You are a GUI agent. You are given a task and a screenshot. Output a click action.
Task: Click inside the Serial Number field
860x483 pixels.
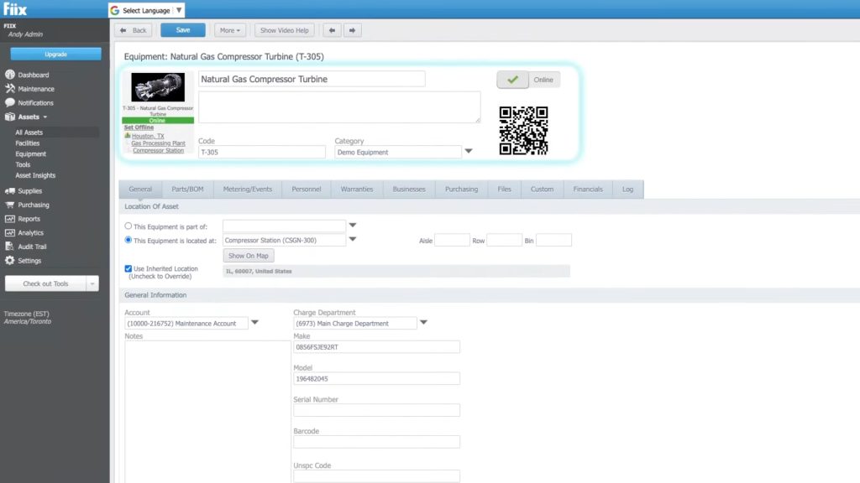coord(375,410)
